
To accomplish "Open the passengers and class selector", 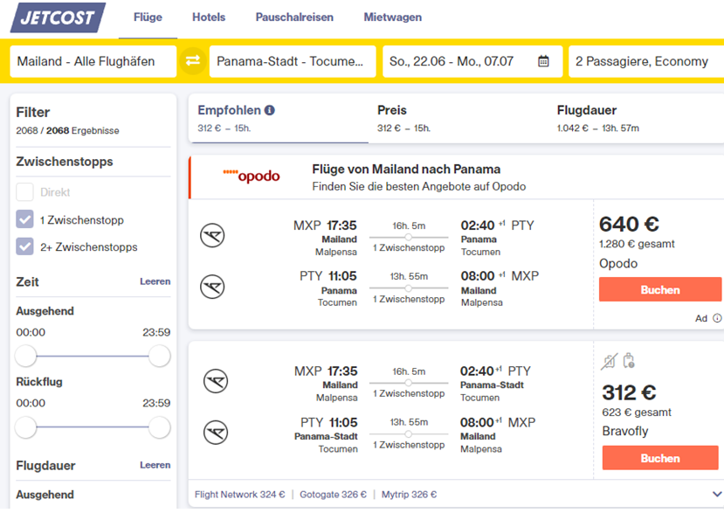I will pos(646,61).
